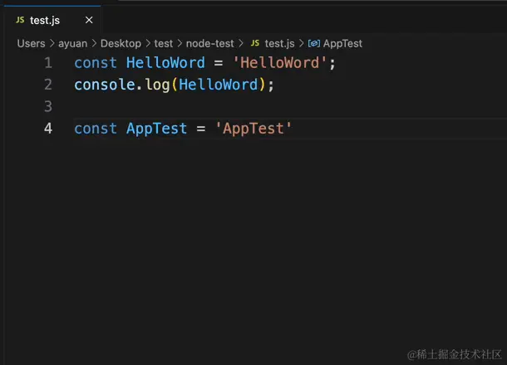Viewport: 507px width, 365px height.
Task: Click the JS icon in the breadcrumb path
Action: [x=255, y=43]
